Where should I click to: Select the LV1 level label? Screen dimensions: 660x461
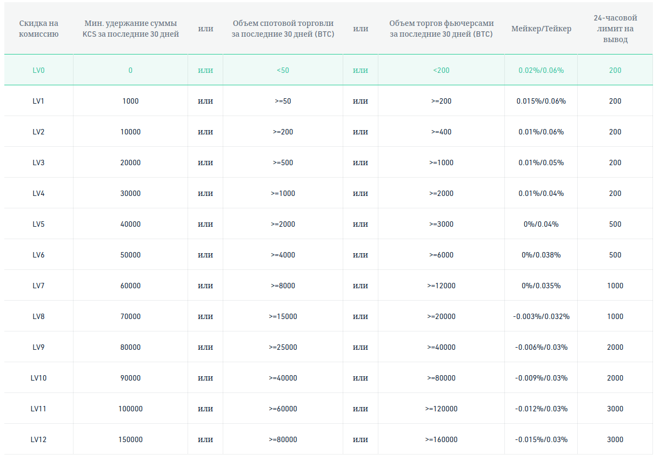pyautogui.click(x=38, y=101)
